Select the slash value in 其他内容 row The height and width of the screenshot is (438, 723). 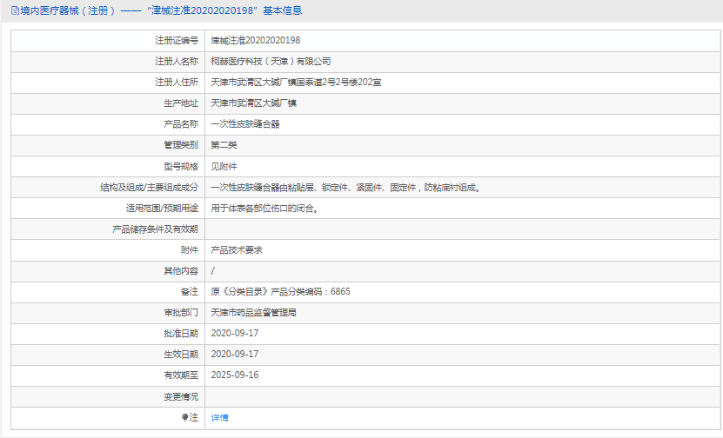point(212,271)
